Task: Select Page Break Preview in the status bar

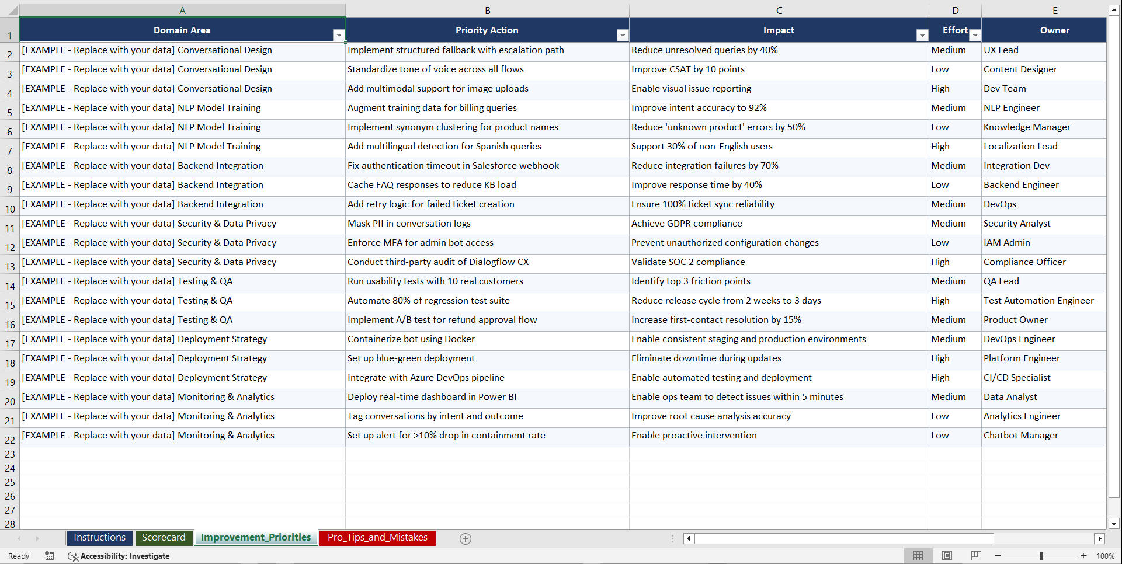Action: (x=976, y=556)
